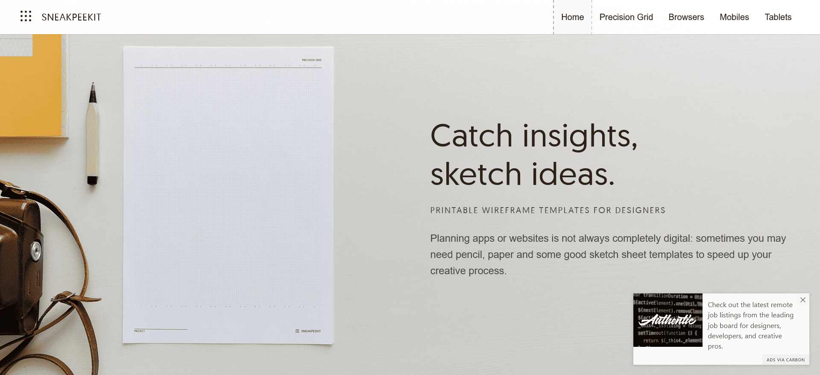Select Tablets in the navigation bar
This screenshot has height=375, width=820.
coord(778,17)
